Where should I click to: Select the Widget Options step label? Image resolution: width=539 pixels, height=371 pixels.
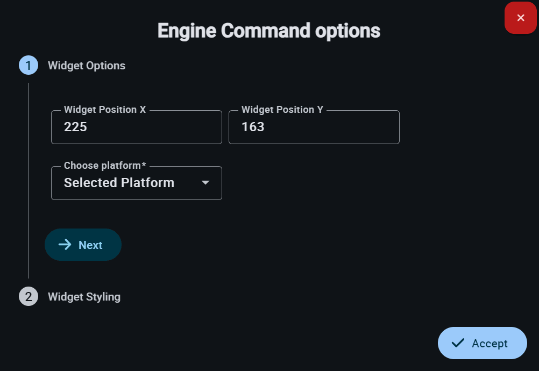(87, 66)
